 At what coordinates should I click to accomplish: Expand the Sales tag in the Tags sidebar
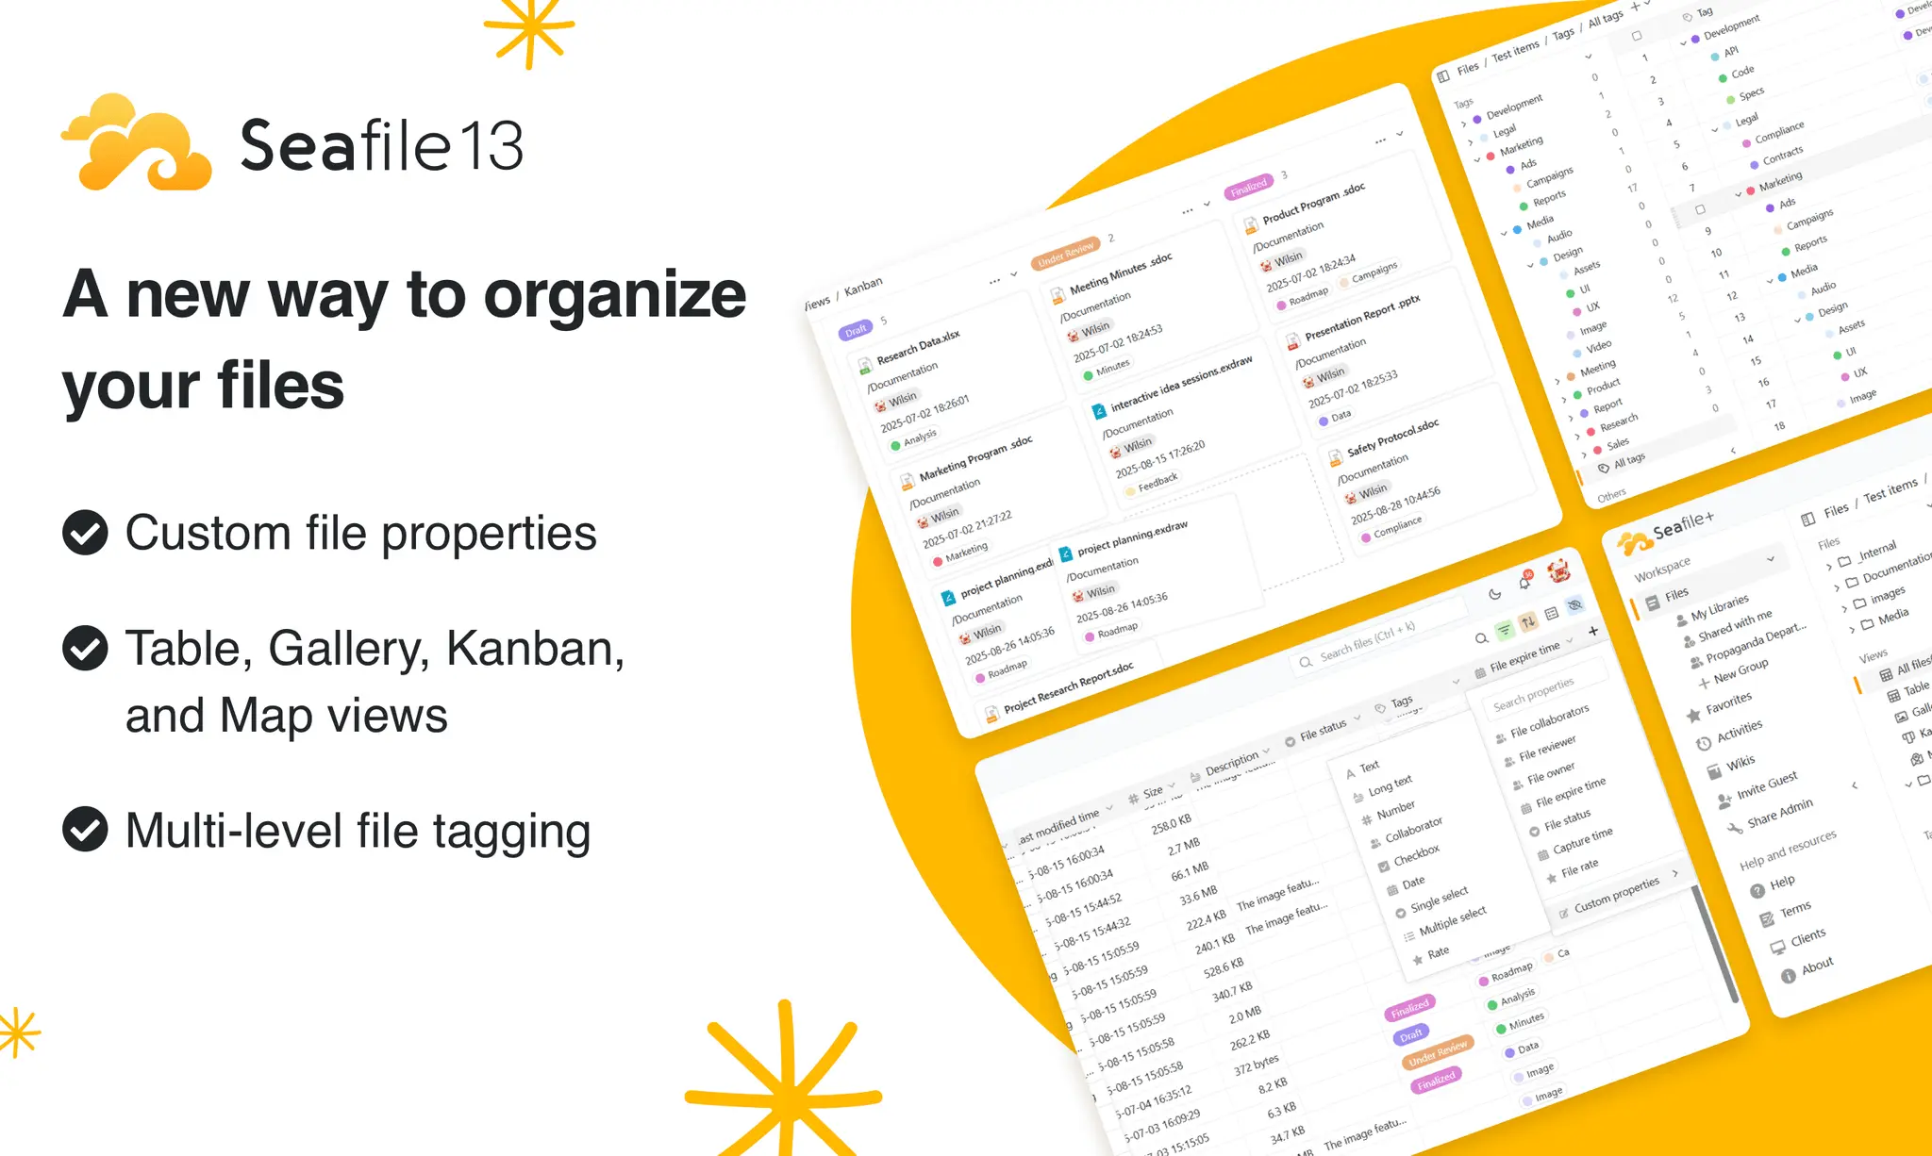click(x=1583, y=454)
